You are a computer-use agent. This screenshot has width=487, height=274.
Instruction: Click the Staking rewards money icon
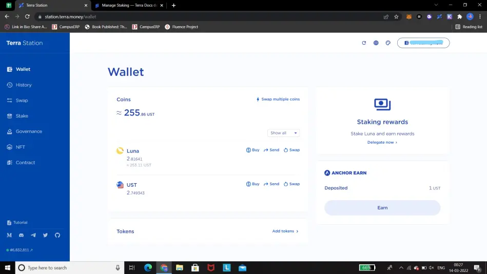pos(382,104)
